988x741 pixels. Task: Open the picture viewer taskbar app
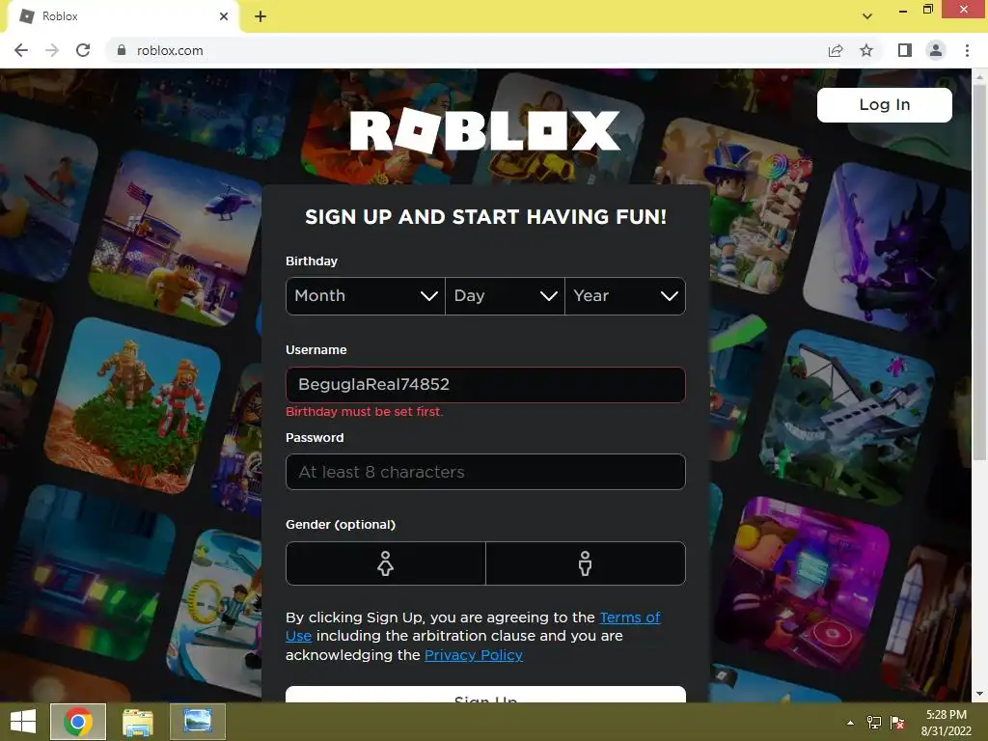(x=197, y=722)
